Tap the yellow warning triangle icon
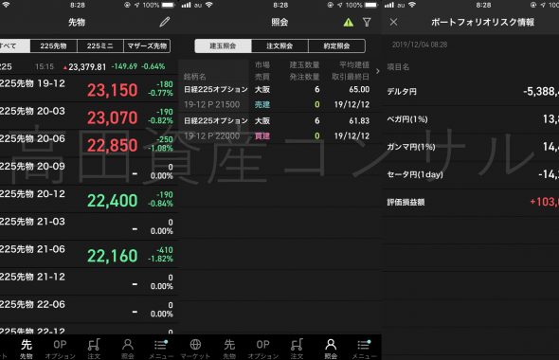The image size is (559, 360). 349,23
